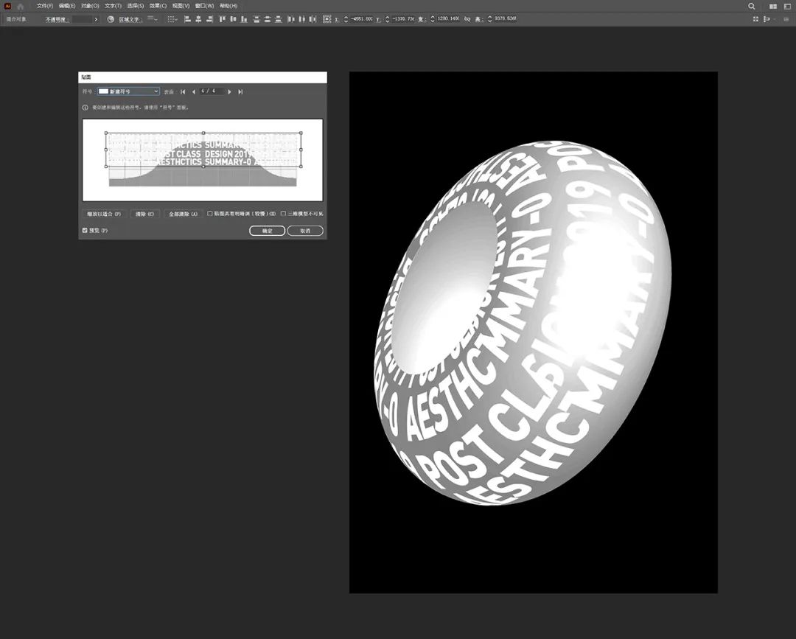This screenshot has height=639, width=796.
Task: Click the constrain width and height link icon
Action: pos(467,19)
